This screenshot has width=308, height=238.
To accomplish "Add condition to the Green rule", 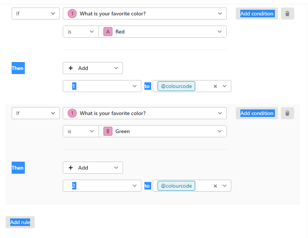I will tap(257, 113).
